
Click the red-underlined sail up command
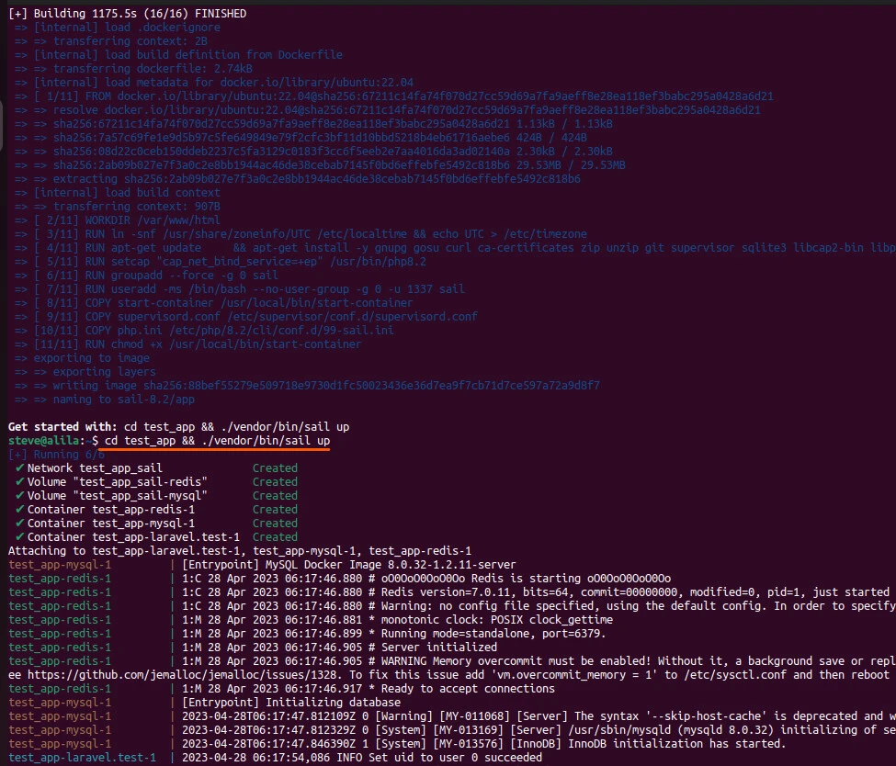[217, 442]
